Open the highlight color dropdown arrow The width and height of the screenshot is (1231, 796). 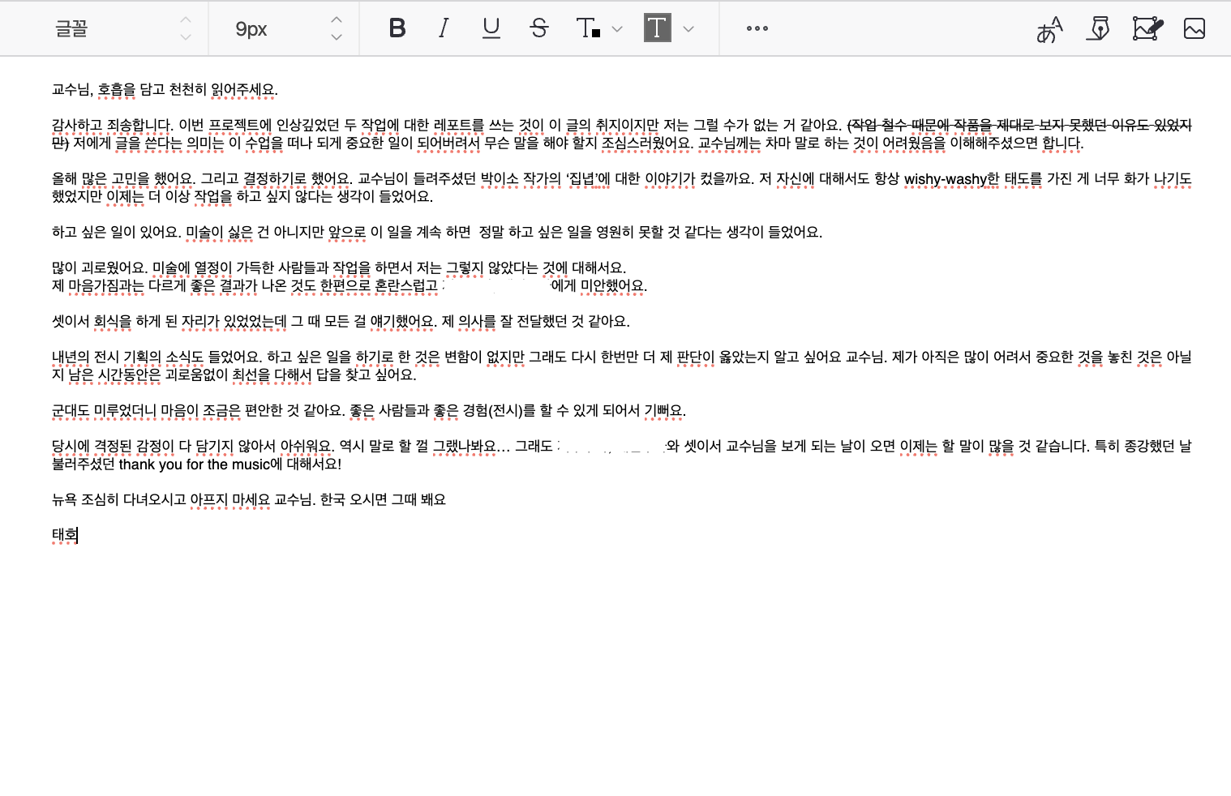pyautogui.click(x=688, y=28)
